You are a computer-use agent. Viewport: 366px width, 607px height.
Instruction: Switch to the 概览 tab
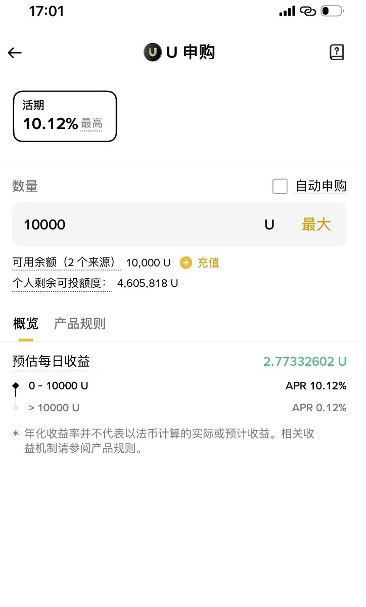[x=25, y=324]
